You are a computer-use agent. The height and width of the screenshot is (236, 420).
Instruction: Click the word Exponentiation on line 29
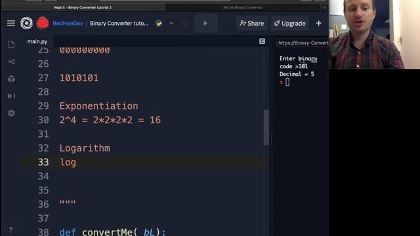coord(98,106)
